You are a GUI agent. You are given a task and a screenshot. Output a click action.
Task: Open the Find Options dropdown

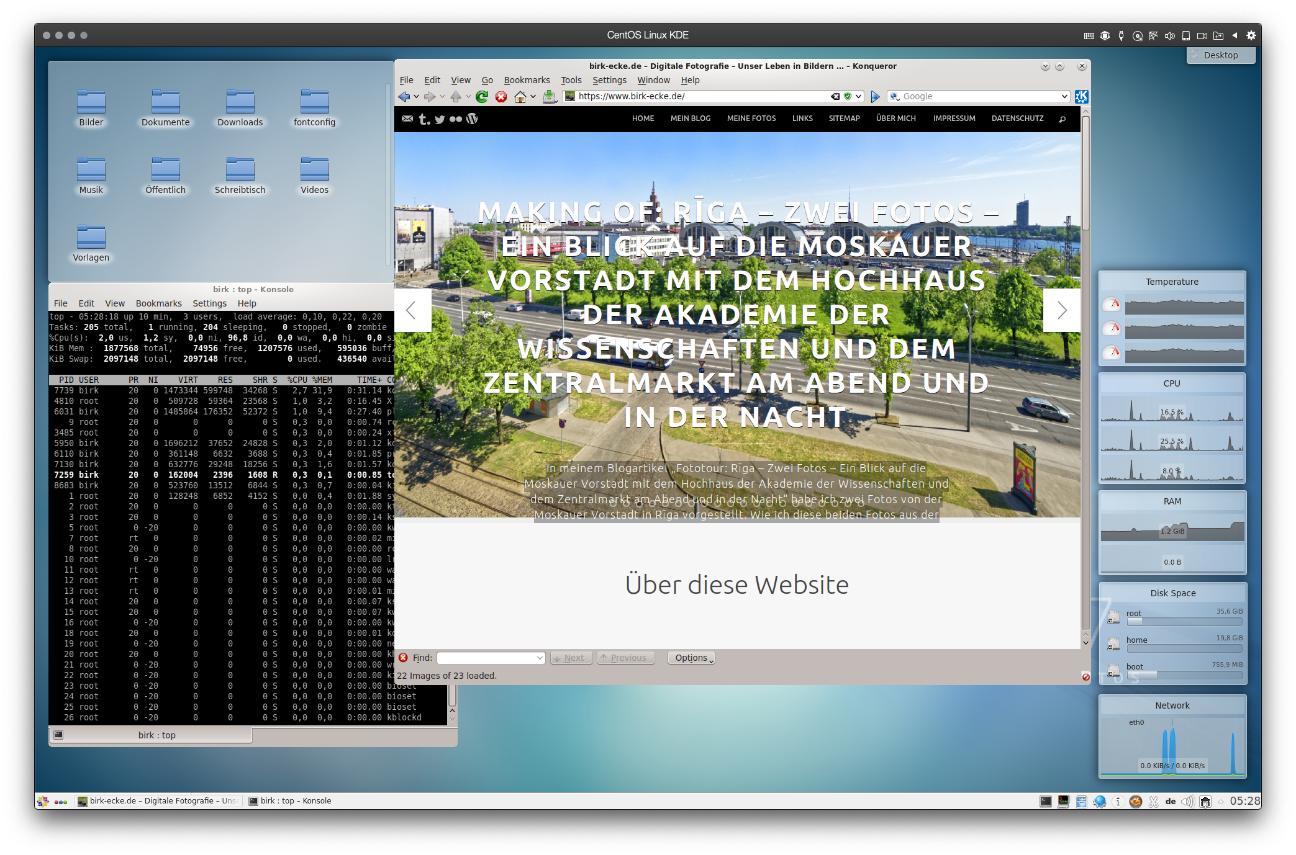[691, 658]
